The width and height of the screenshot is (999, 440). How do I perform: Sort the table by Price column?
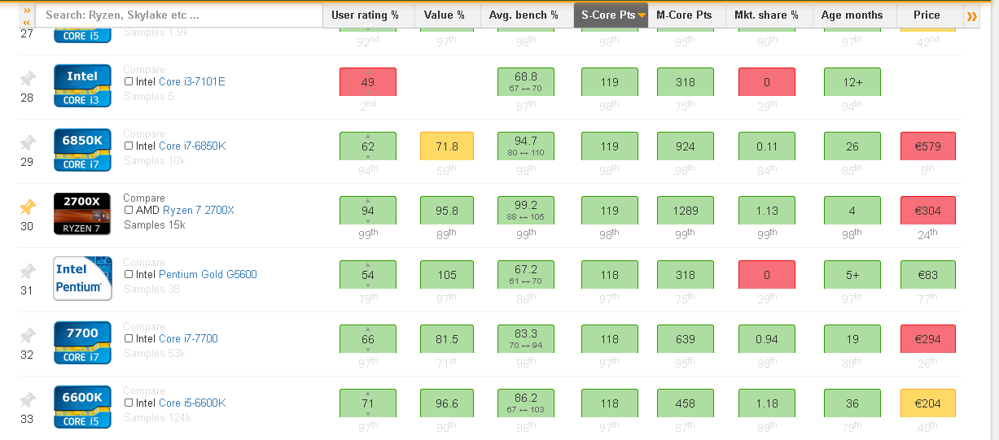(x=927, y=15)
